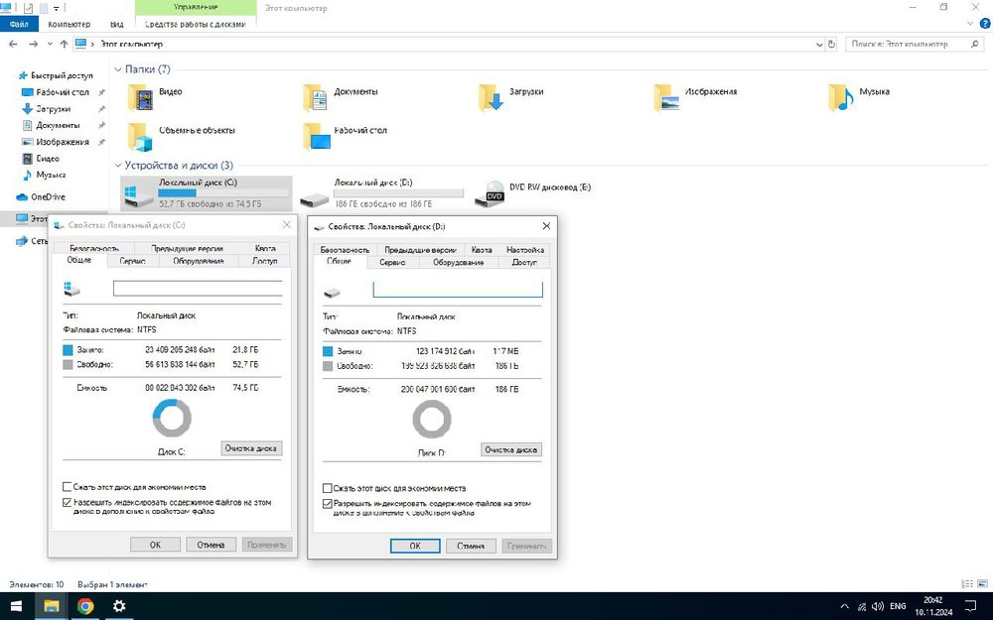The width and height of the screenshot is (993, 620).
Task: Click the blue Занято swatch in disk C properties
Action: coord(69,350)
